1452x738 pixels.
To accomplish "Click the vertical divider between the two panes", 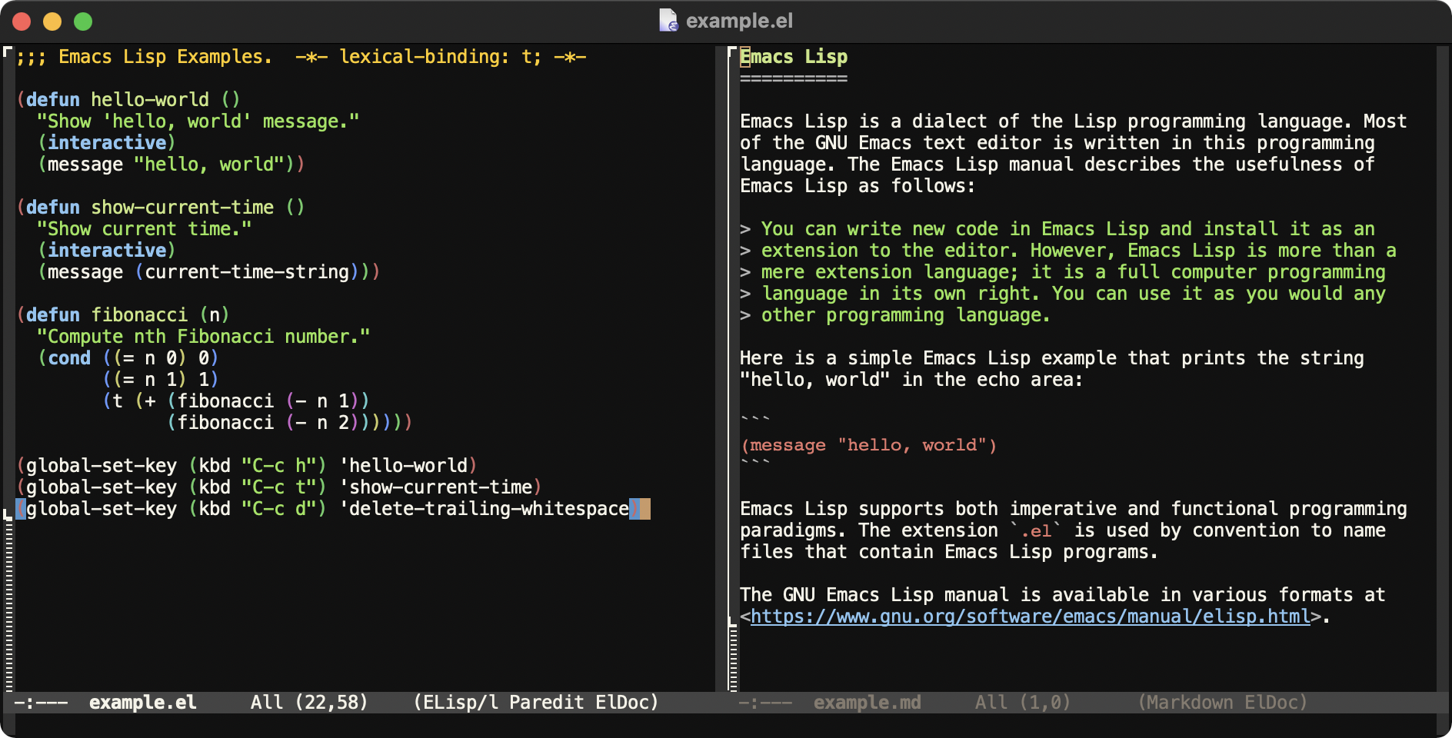I will pyautogui.click(x=721, y=369).
